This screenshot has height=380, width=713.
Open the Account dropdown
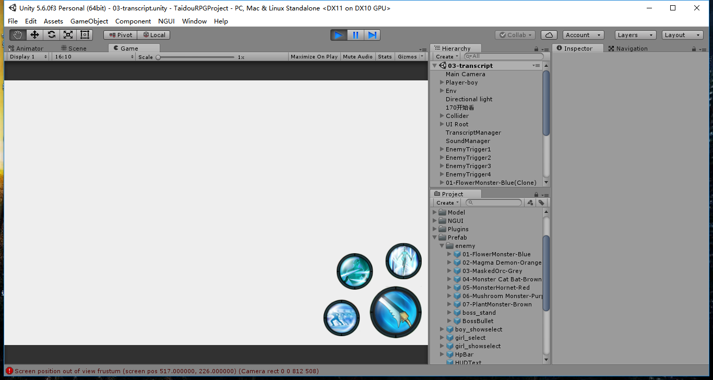pos(584,35)
